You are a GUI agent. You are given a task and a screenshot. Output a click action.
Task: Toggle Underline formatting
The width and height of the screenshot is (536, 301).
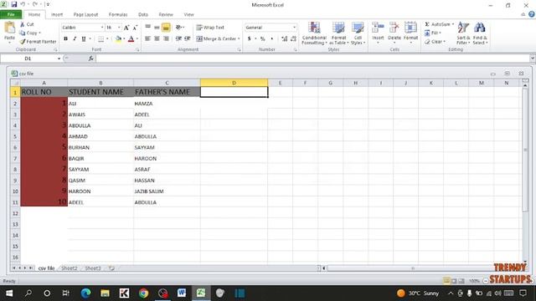(84, 39)
